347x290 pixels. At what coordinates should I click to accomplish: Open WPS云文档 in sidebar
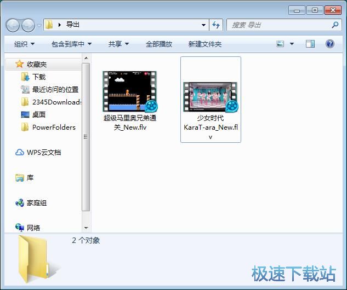coord(44,153)
